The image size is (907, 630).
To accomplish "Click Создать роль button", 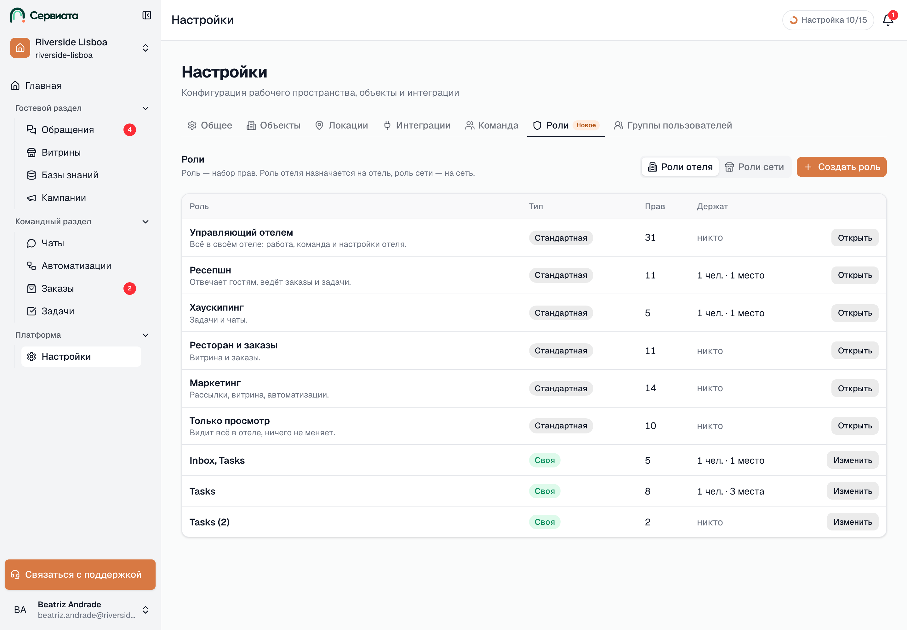I will [x=841, y=167].
